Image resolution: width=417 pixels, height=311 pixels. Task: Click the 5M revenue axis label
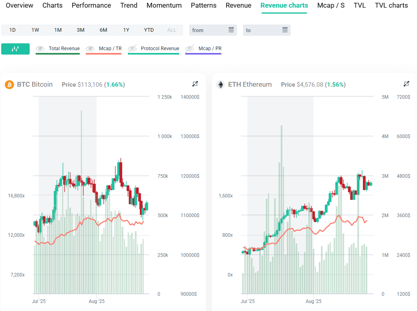point(385,97)
